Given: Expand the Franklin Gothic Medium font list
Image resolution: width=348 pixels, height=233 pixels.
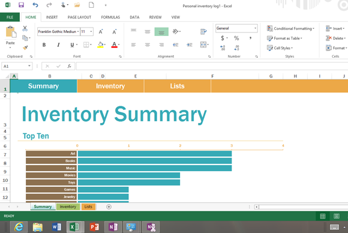Looking at the screenshot, I should pyautogui.click(x=78, y=32).
